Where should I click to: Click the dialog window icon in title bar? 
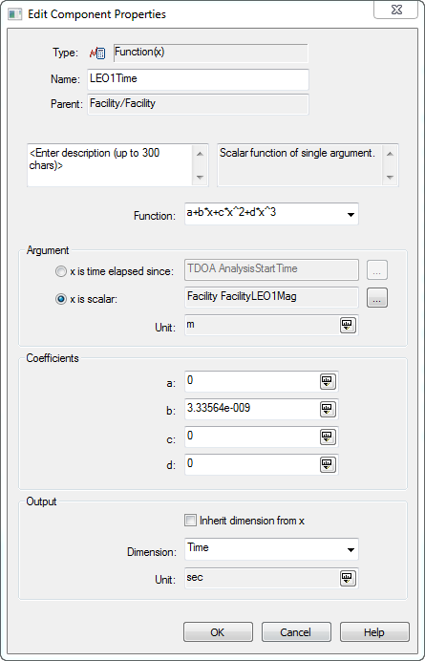pyautogui.click(x=15, y=14)
